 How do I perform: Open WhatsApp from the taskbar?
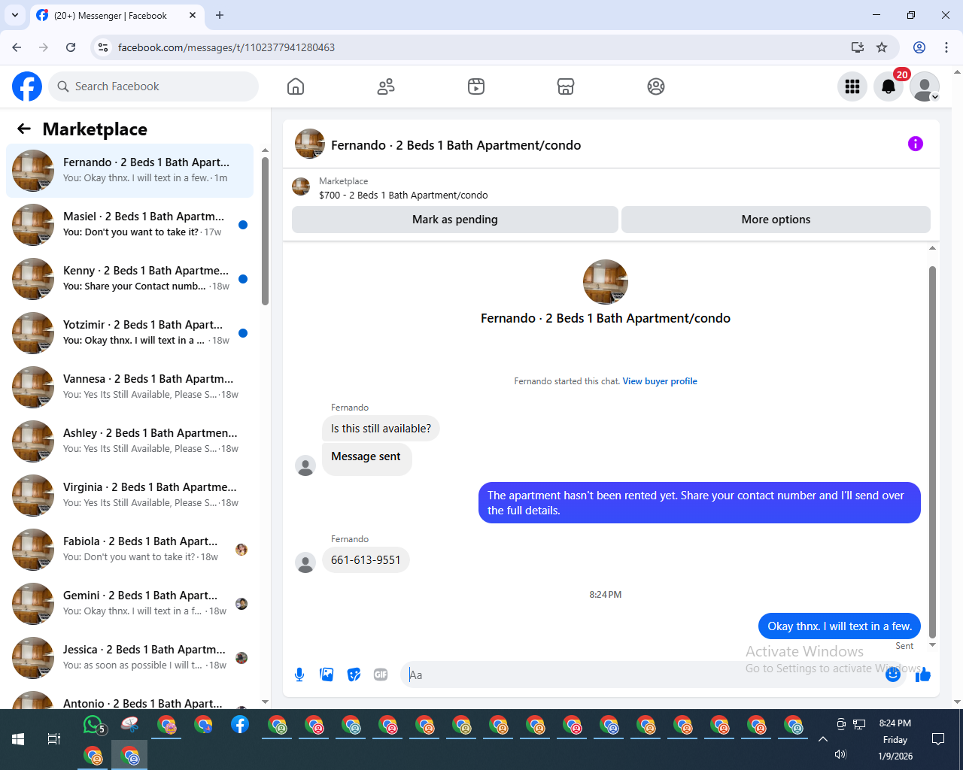click(x=93, y=725)
